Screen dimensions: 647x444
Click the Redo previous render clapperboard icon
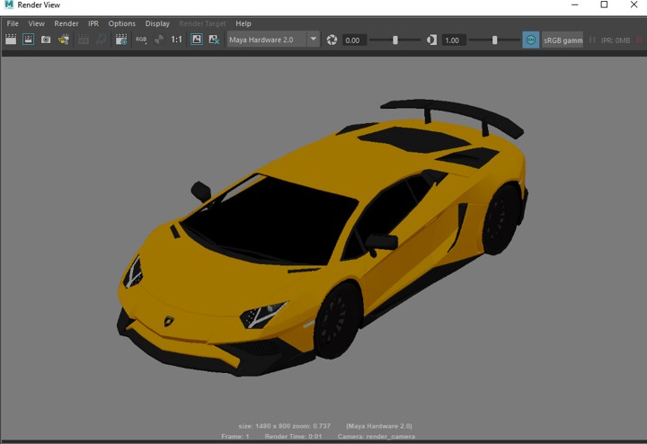pyautogui.click(x=11, y=40)
